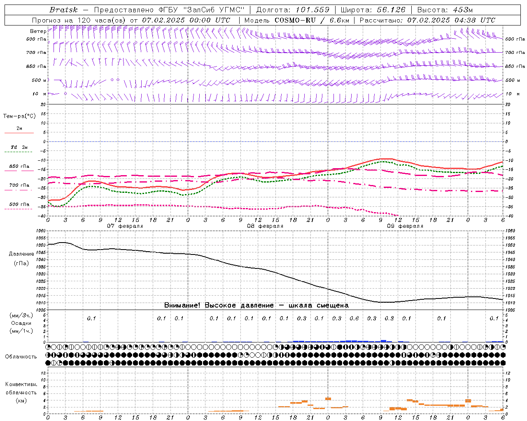Click the 1060 value on the left pressure axis

click(x=41, y=231)
